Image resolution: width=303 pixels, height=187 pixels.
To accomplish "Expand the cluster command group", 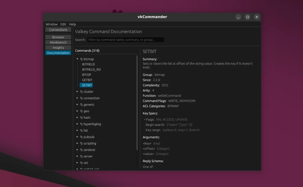I will pos(78,92).
